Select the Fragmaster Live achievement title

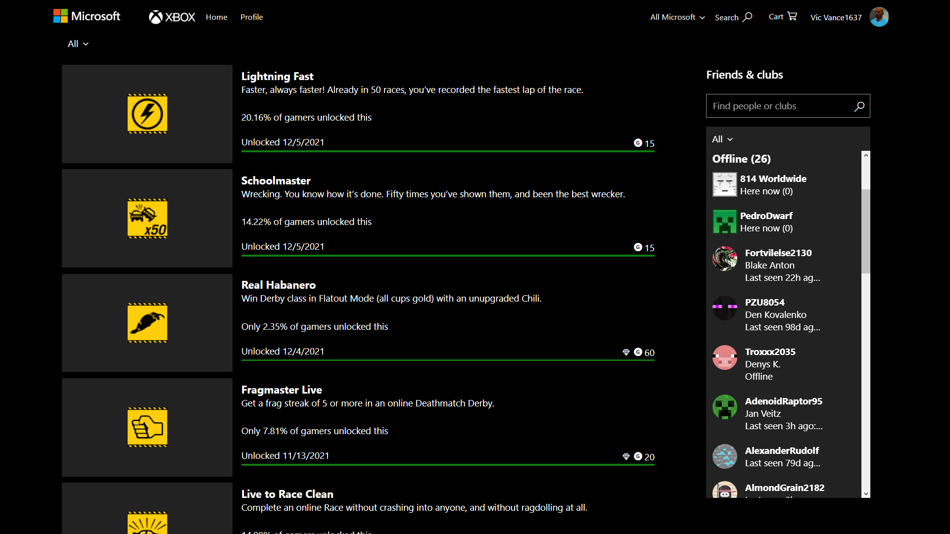point(282,390)
